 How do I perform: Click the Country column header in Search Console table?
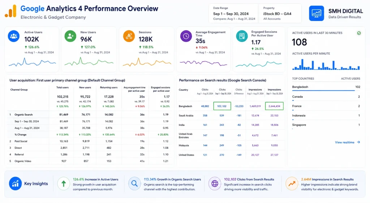[x=183, y=90]
